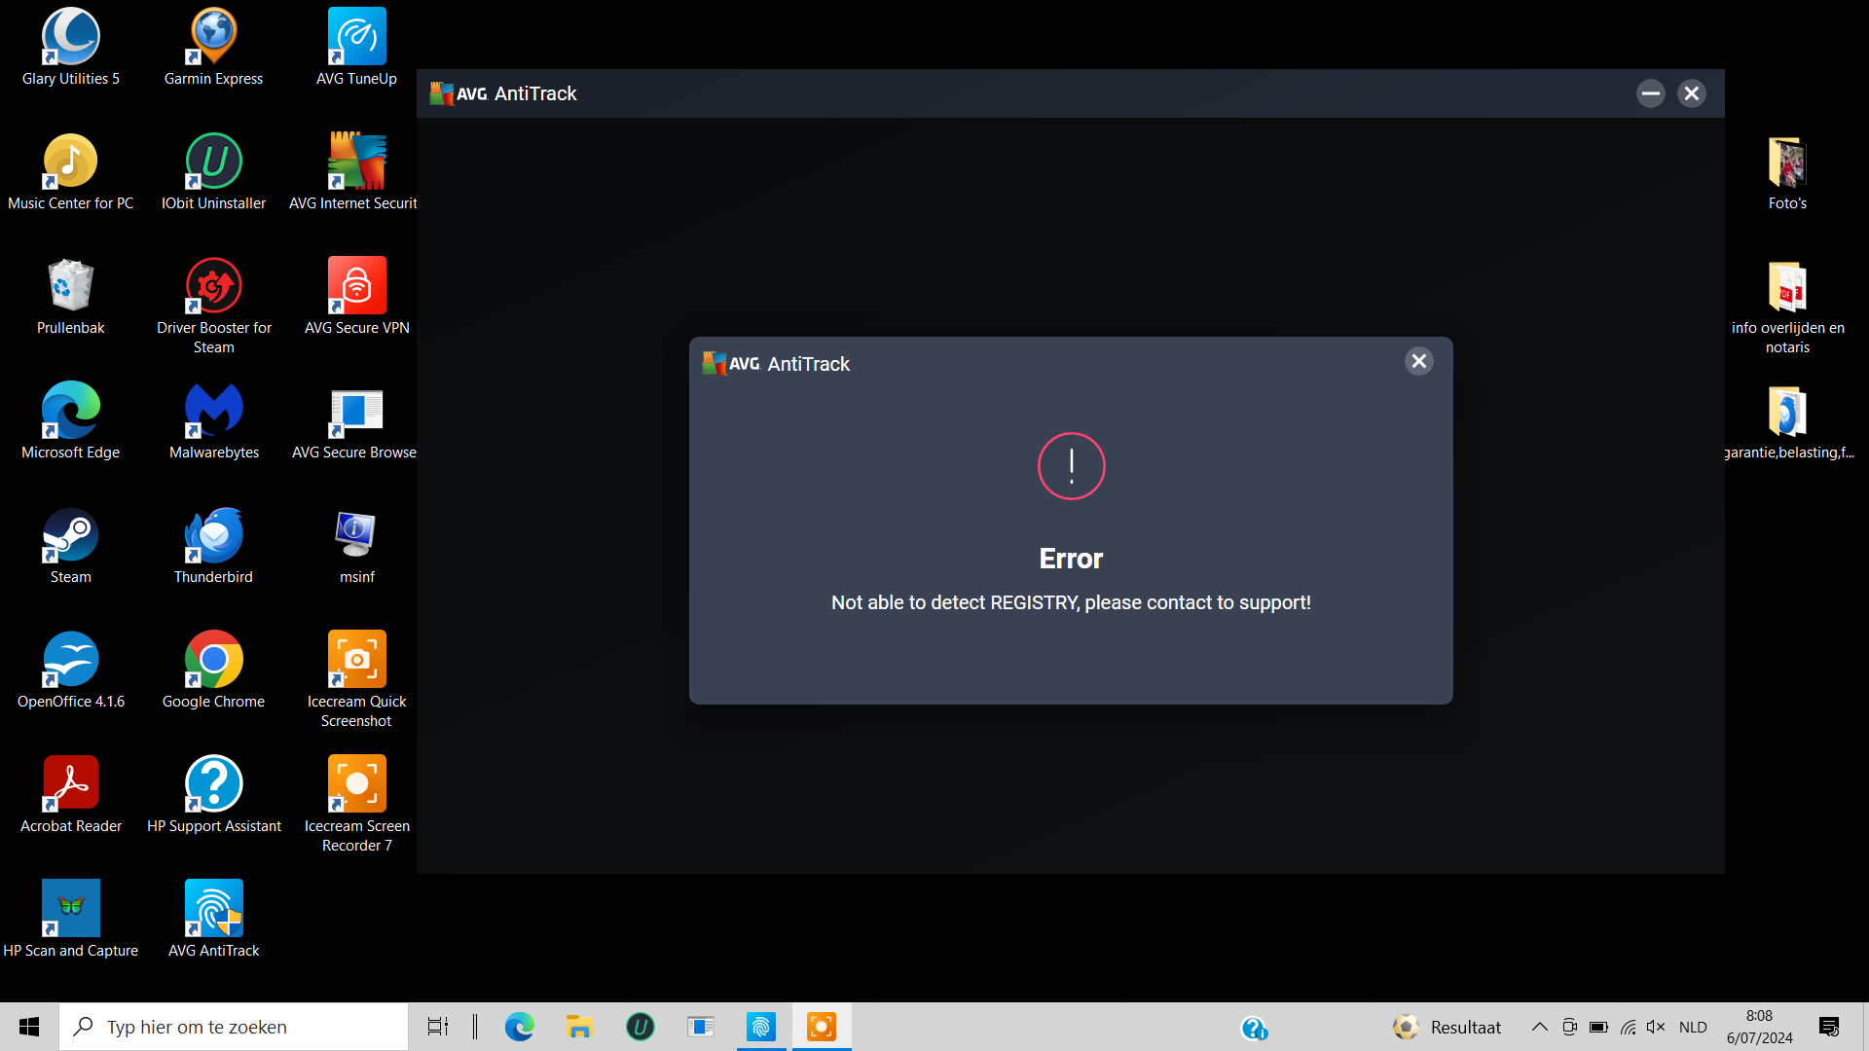
Task: Select the OpenOffice 4.1.6 desktop icon
Action: click(x=71, y=670)
